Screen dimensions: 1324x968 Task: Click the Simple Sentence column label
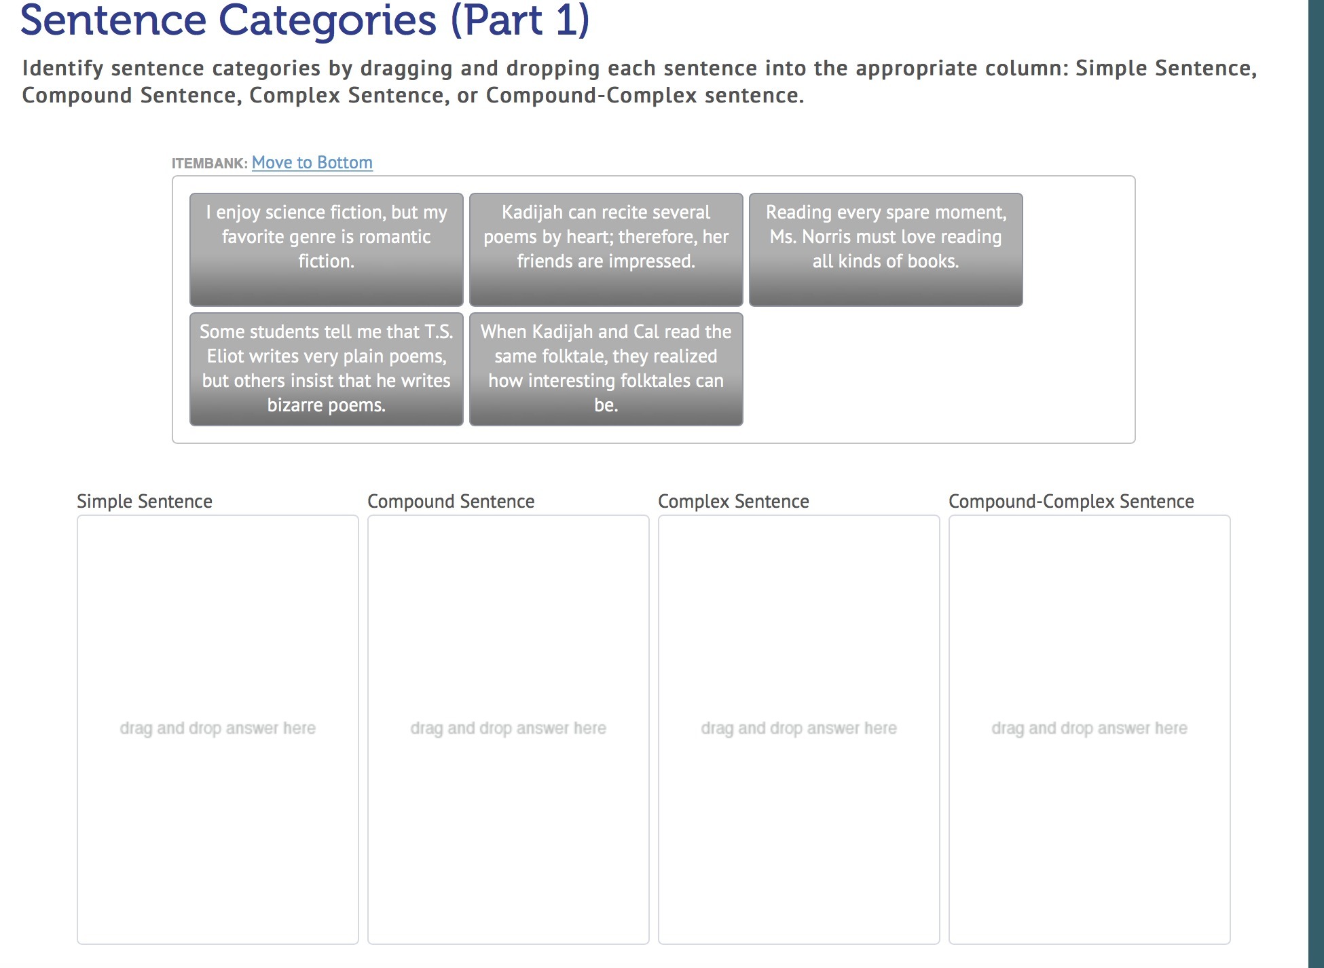145,502
